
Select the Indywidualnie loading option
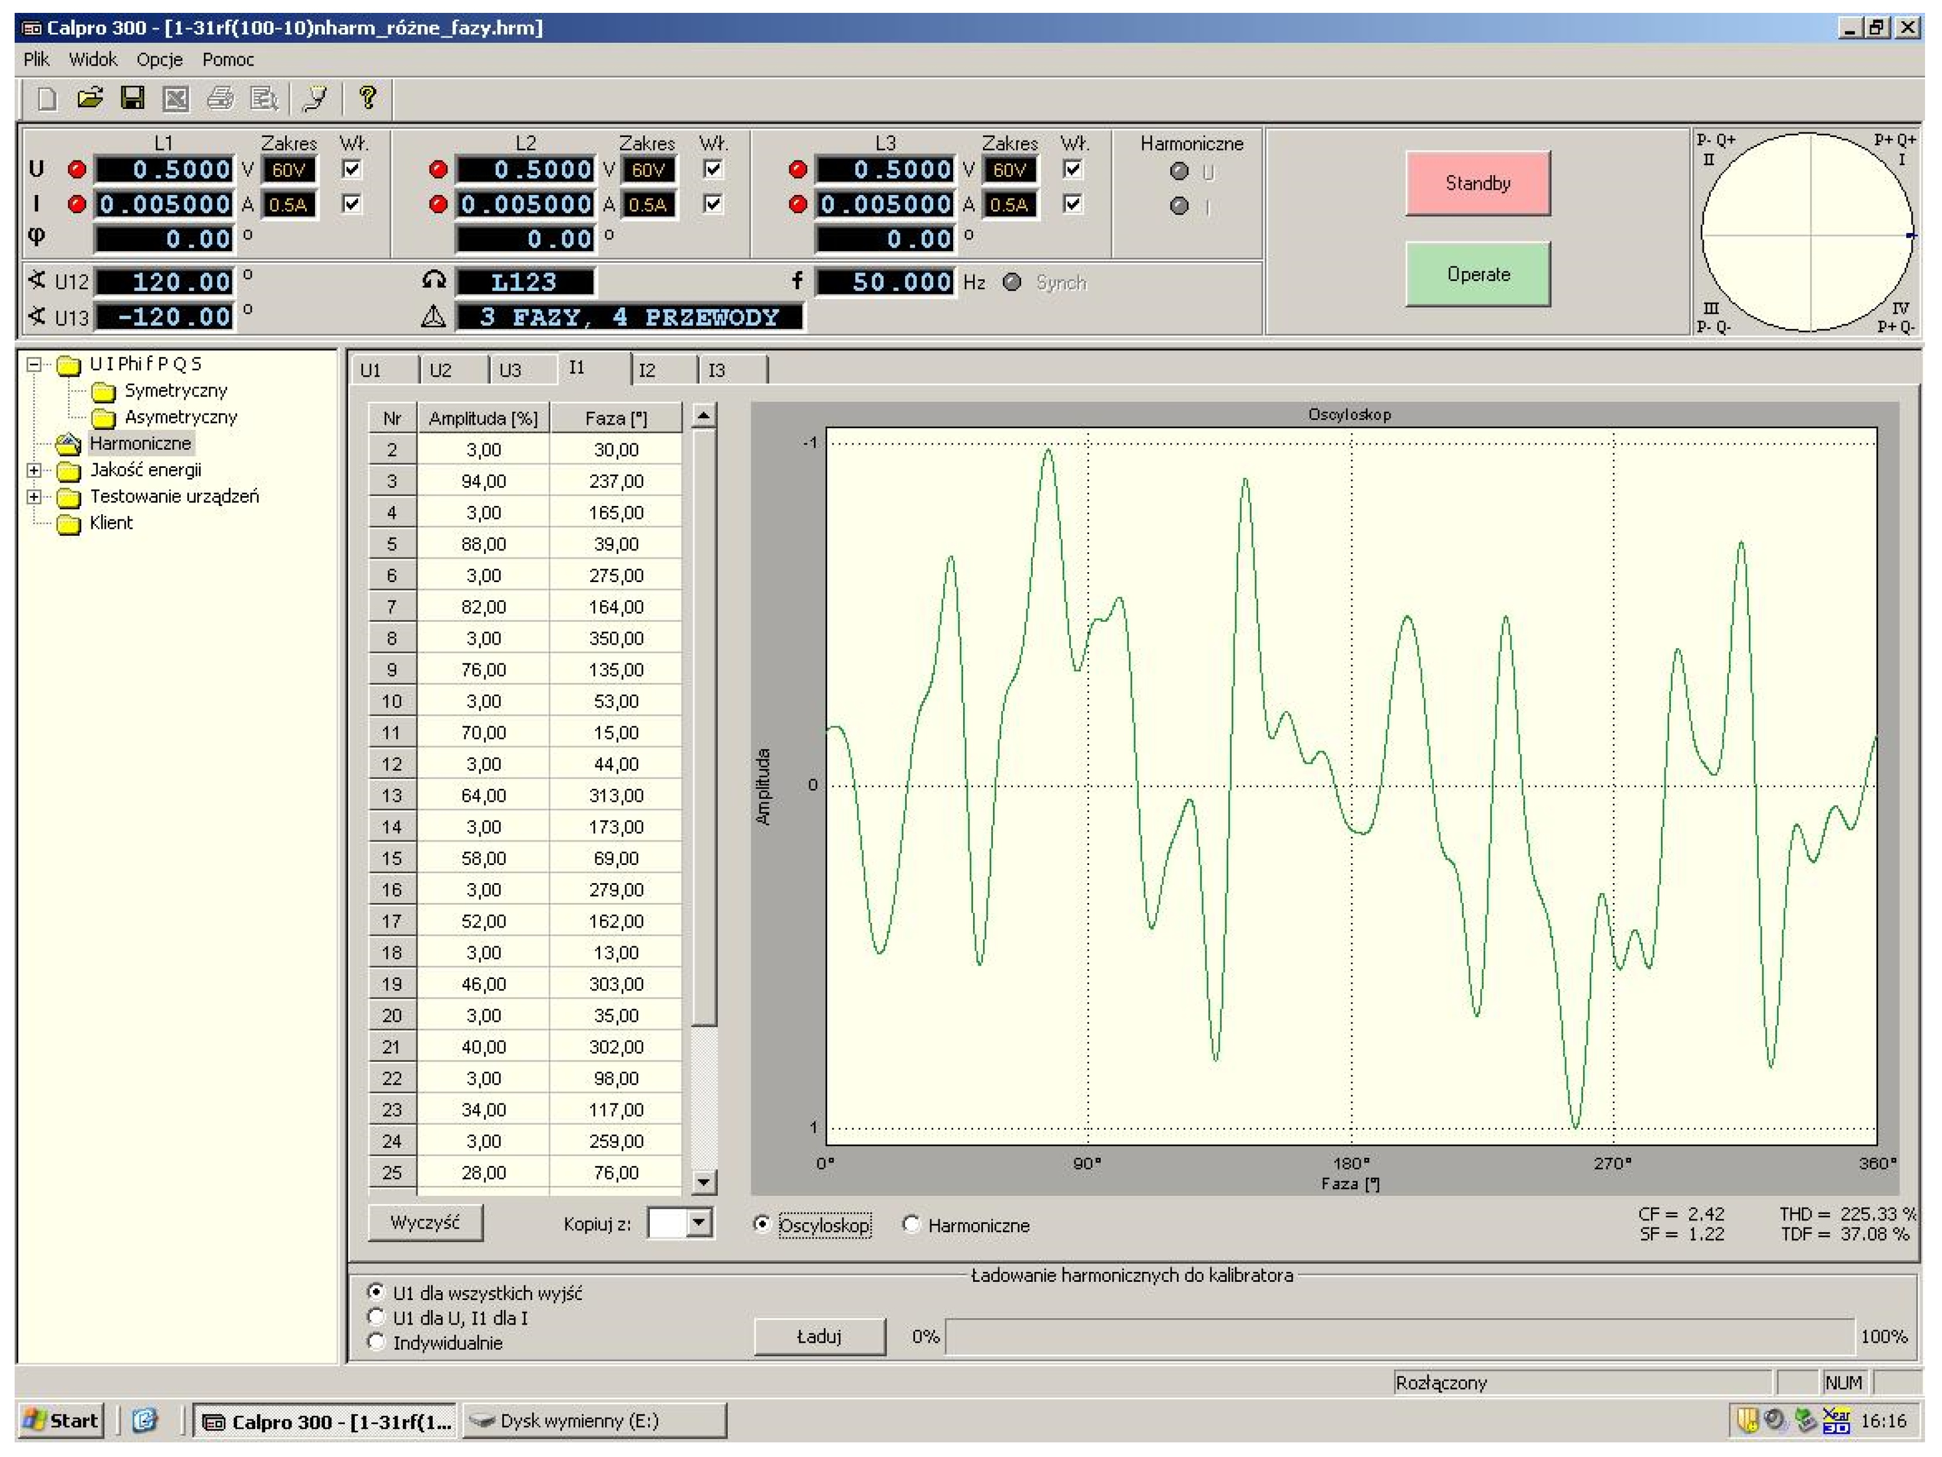pos(376,1342)
